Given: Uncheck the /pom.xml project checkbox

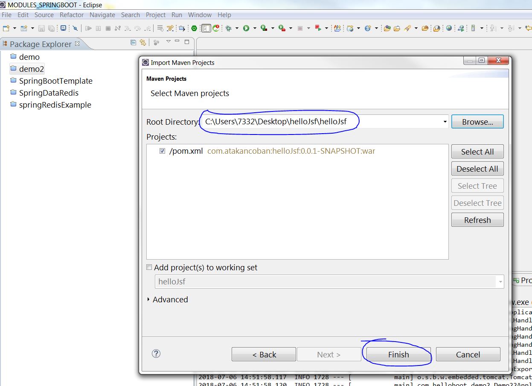Looking at the screenshot, I should click(x=162, y=151).
